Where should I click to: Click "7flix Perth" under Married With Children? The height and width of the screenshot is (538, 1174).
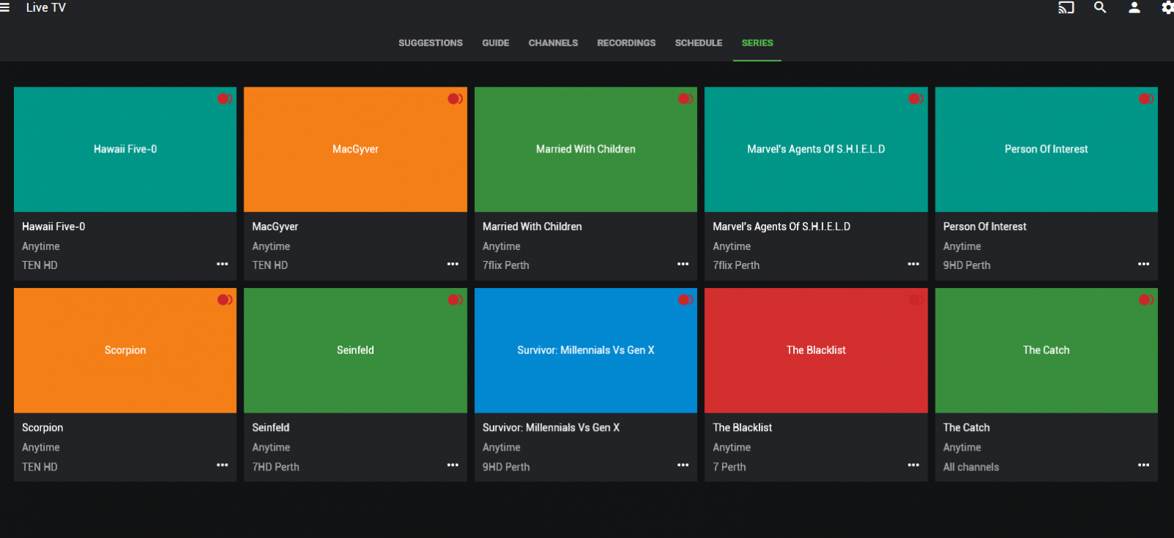tap(506, 265)
